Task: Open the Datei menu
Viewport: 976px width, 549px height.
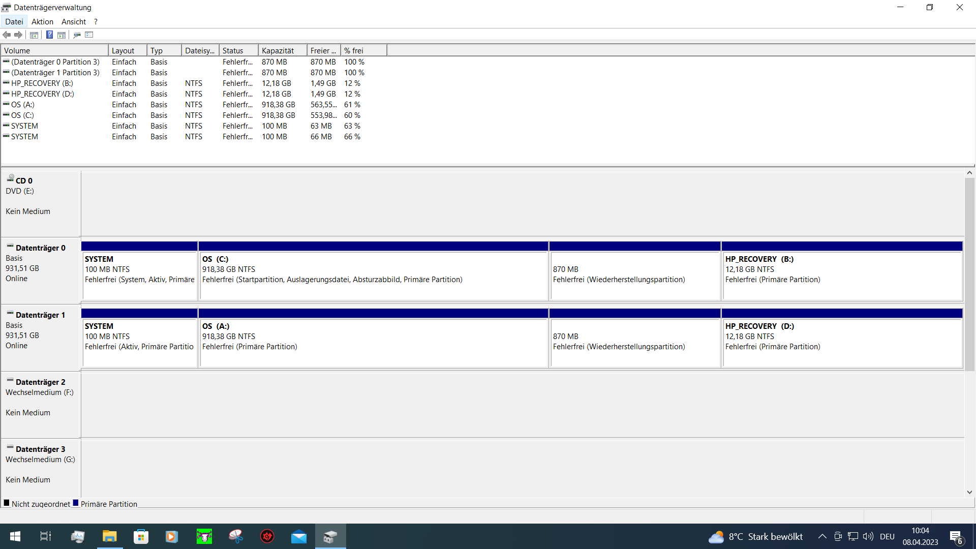Action: coord(14,21)
